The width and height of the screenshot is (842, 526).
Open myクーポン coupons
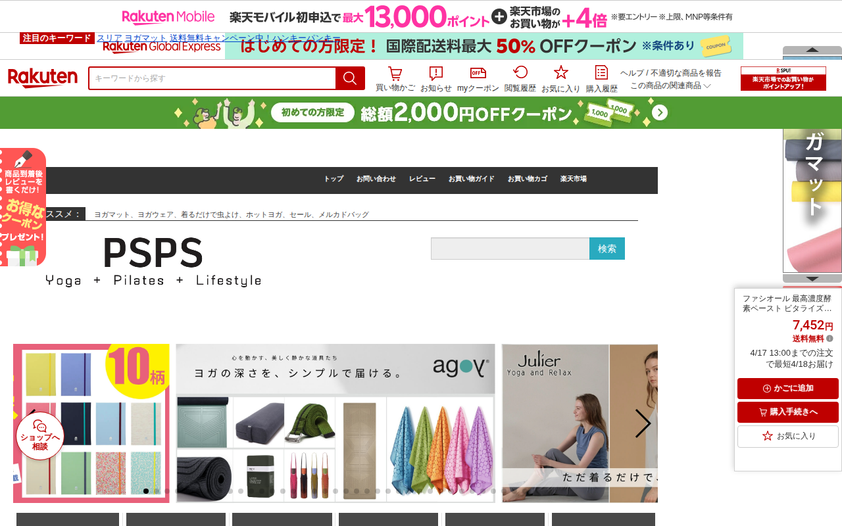[x=478, y=80]
